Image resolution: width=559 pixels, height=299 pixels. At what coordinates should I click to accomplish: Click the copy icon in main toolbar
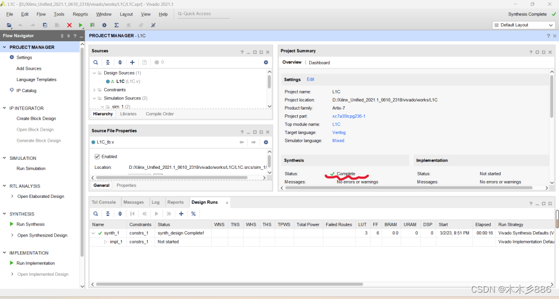[x=45, y=25]
